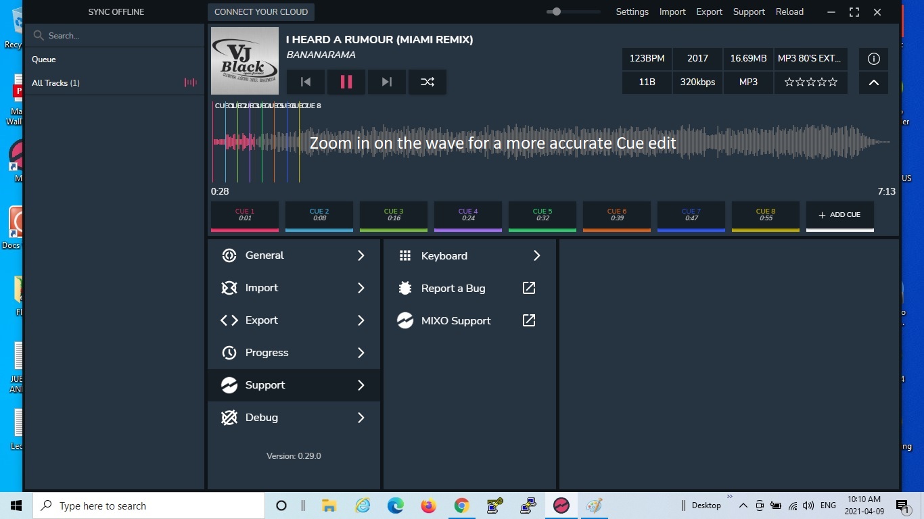
Task: Open external link icon beside Report a Bug
Action: (529, 289)
